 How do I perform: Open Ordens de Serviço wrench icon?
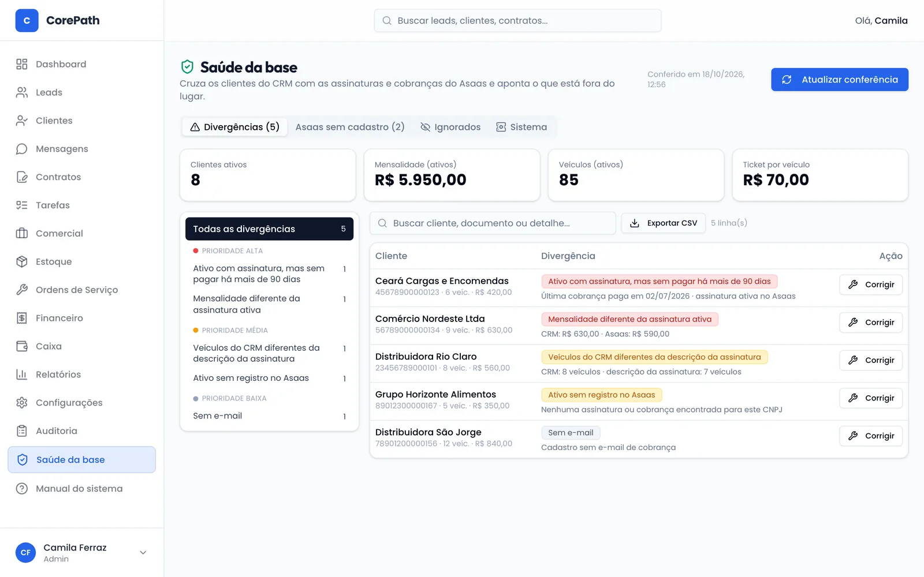(22, 290)
